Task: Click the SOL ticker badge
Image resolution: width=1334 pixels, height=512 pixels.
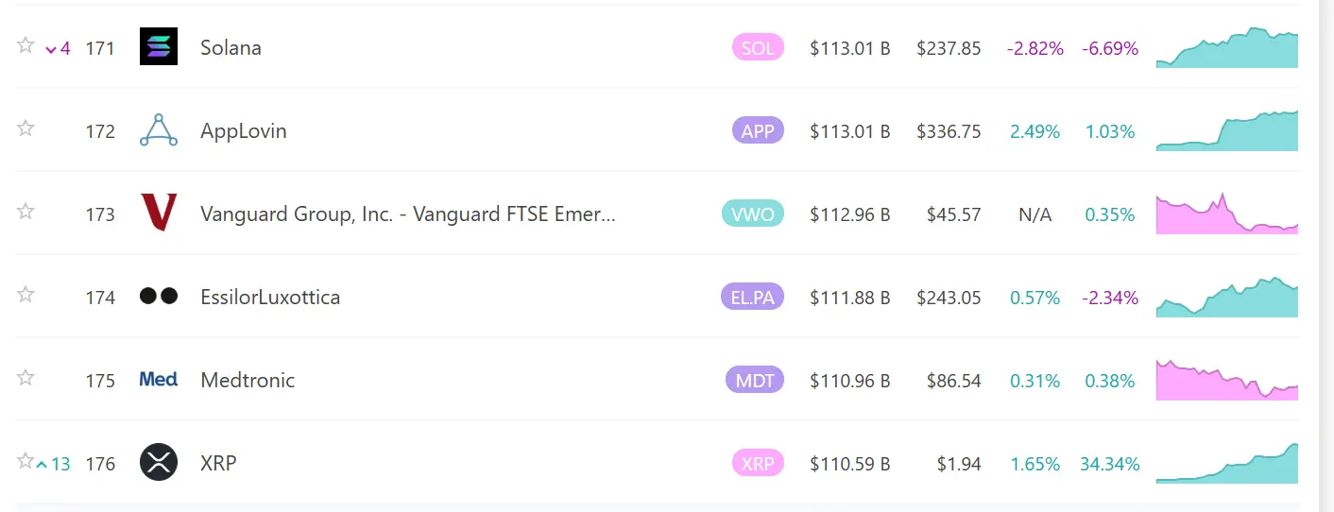Action: pos(758,47)
